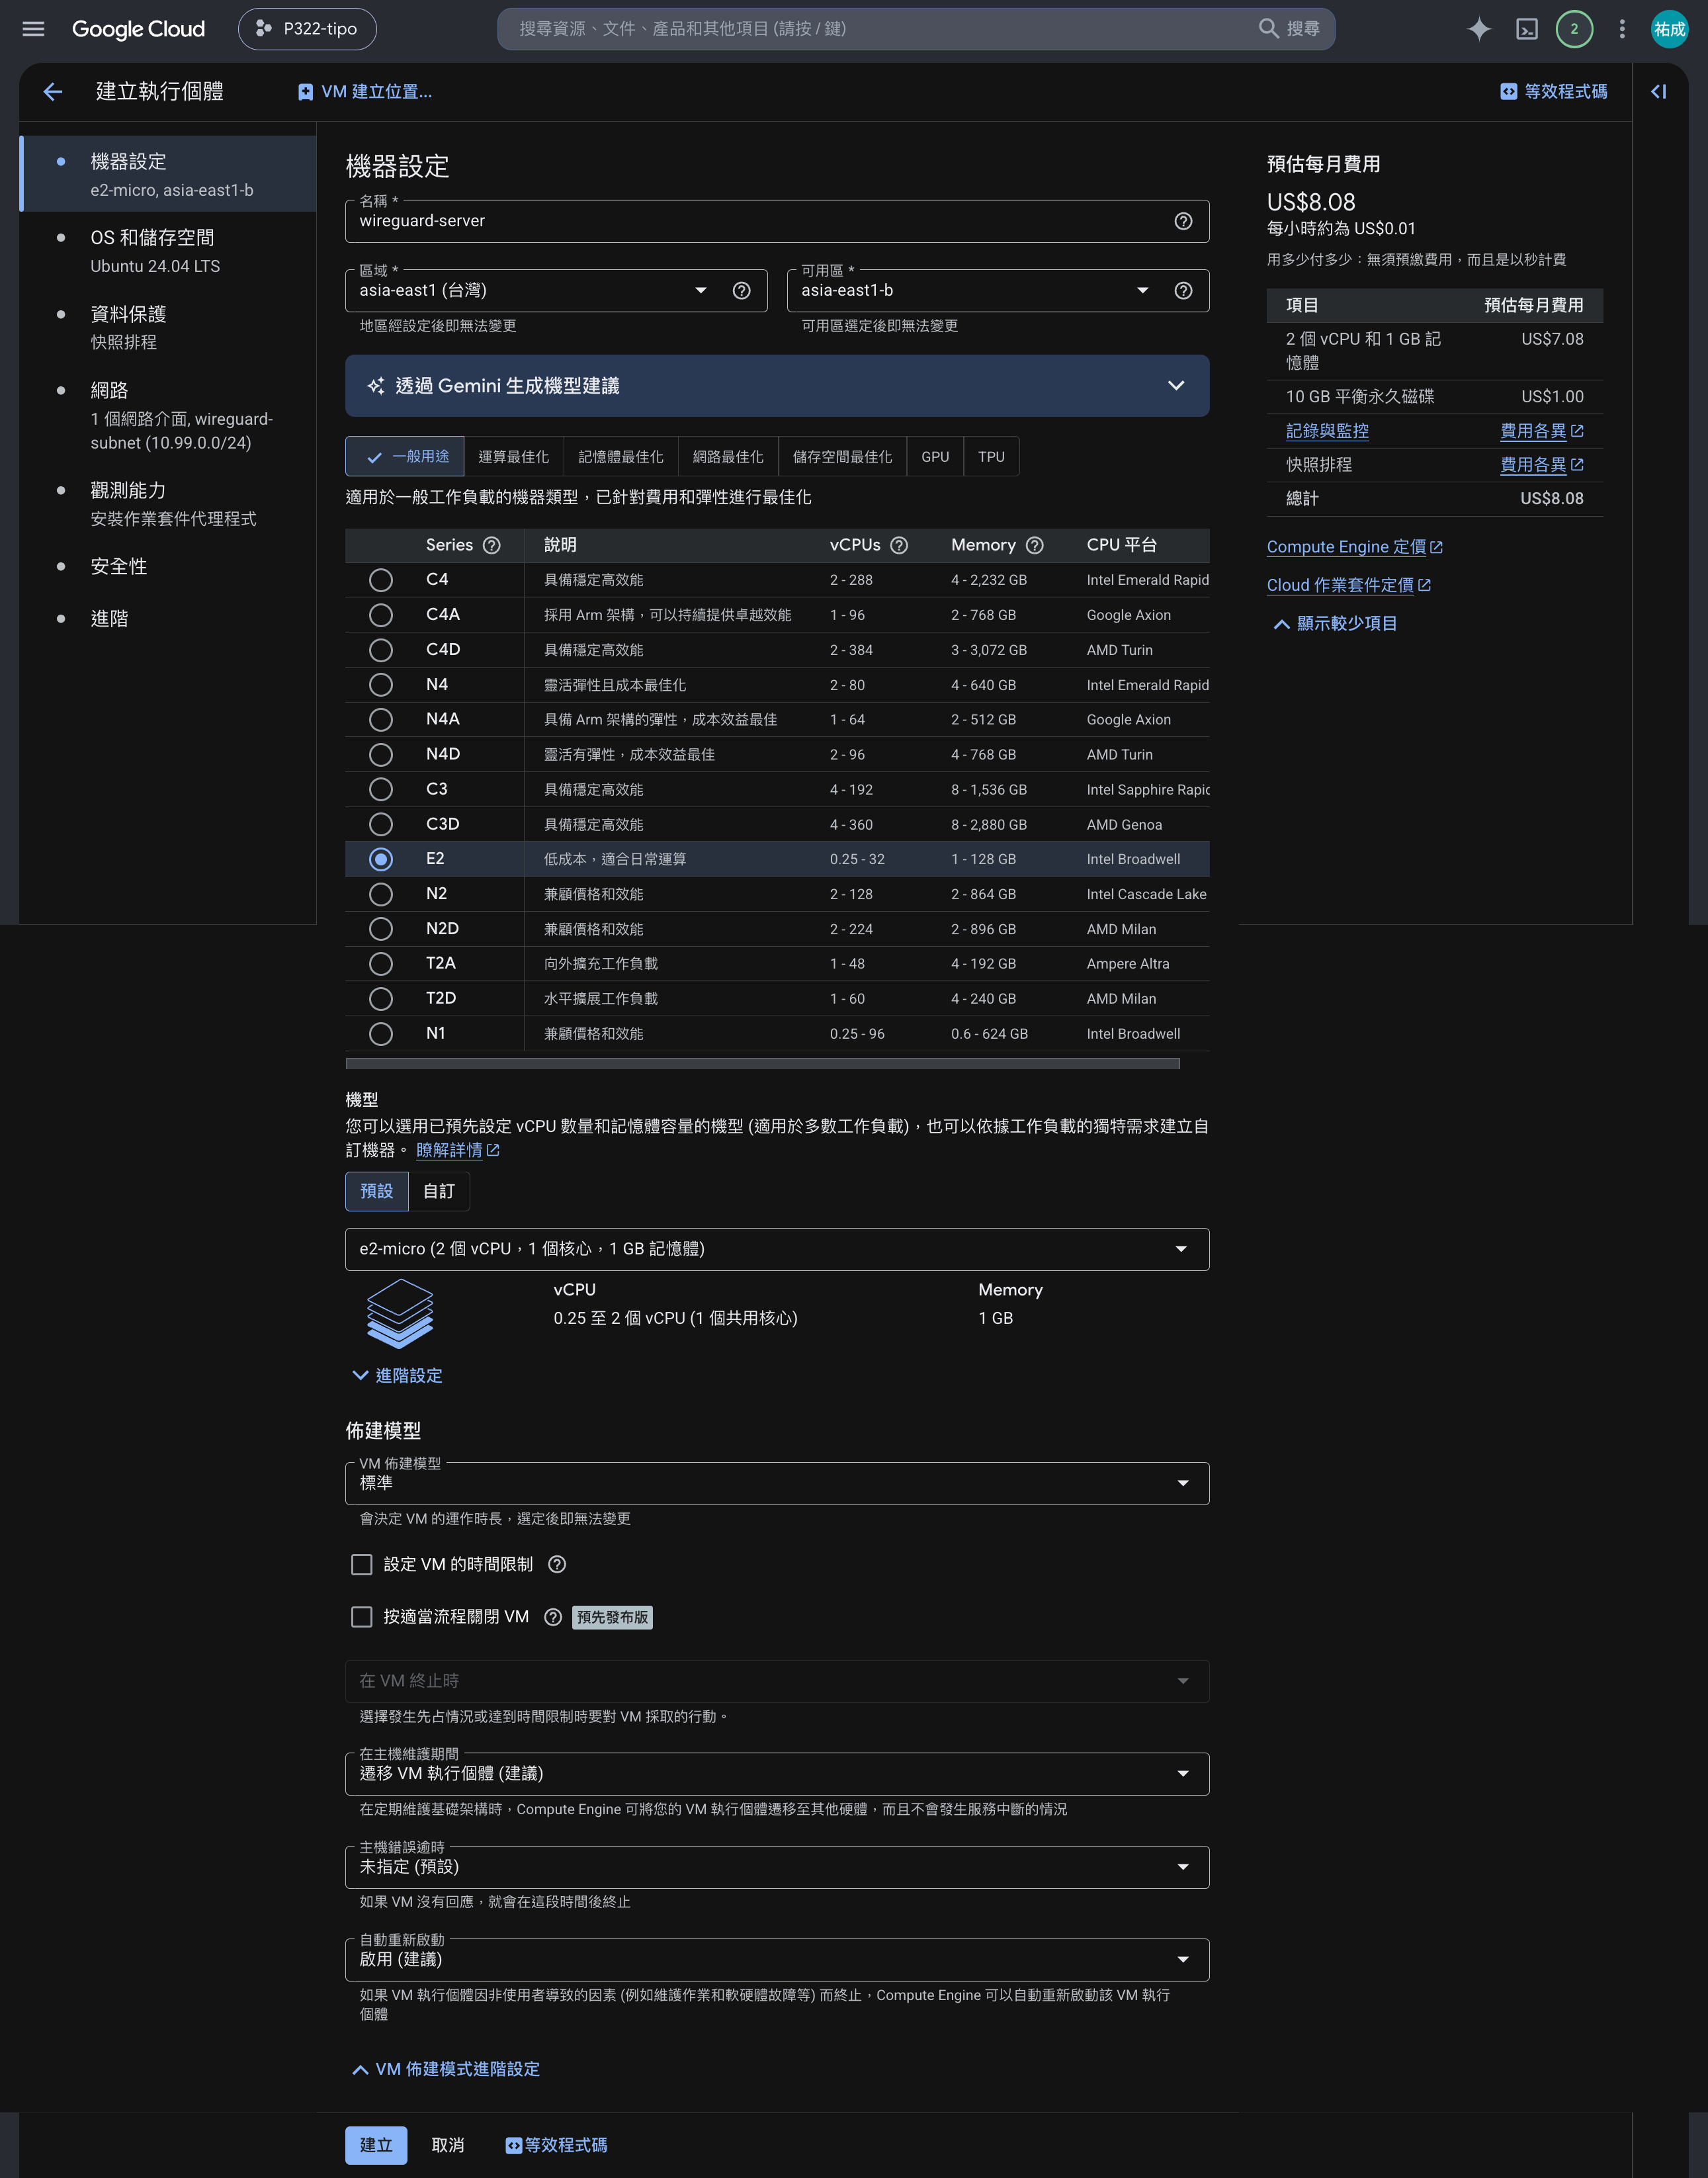Open the 區域 asia-east1 dropdown

click(x=556, y=291)
